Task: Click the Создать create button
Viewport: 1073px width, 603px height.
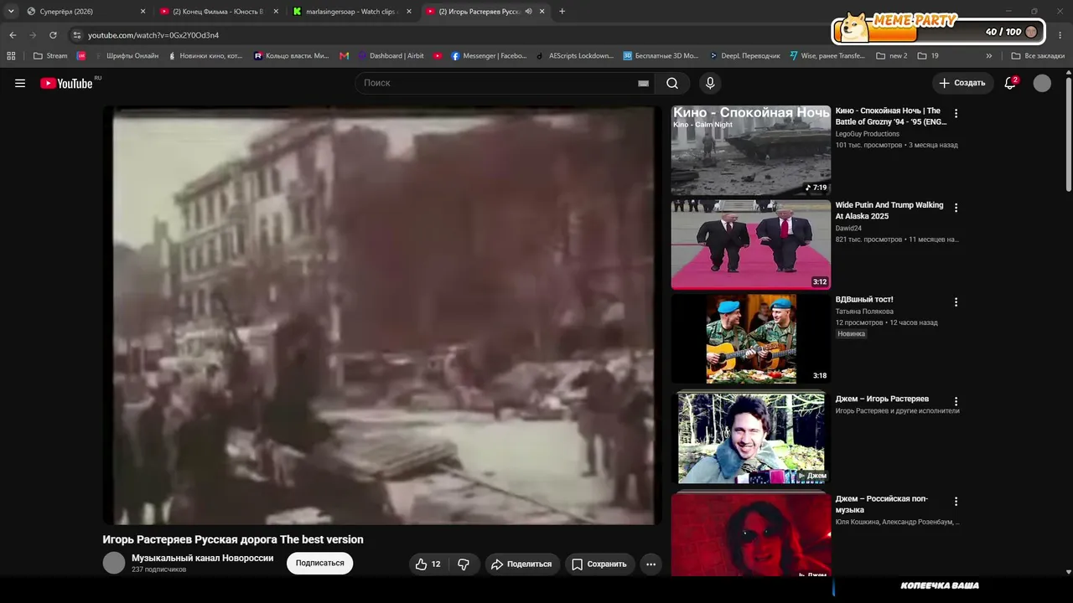Action: (x=962, y=83)
